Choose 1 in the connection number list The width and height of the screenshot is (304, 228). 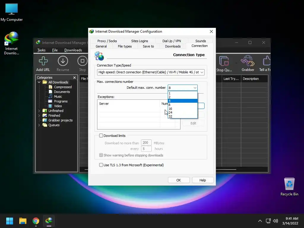point(183,93)
